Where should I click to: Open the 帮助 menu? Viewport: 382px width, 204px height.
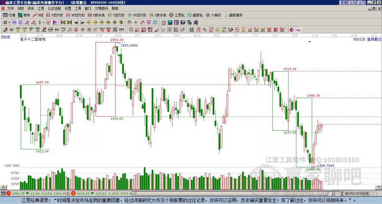click(115, 9)
